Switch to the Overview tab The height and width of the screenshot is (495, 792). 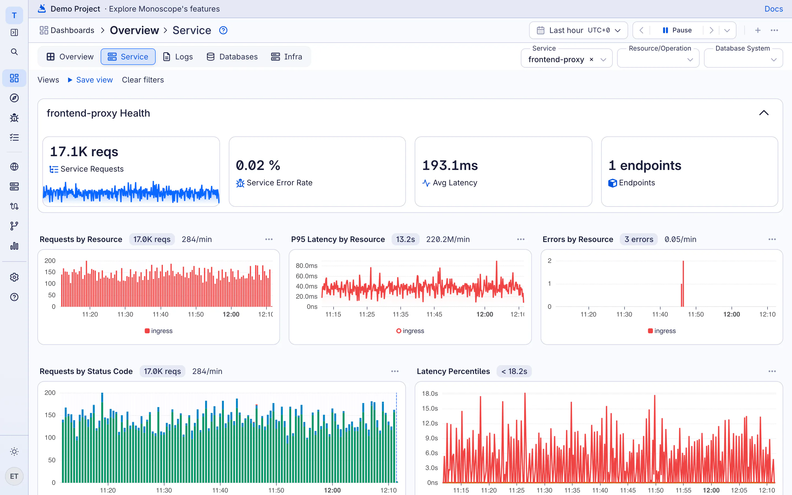click(70, 57)
